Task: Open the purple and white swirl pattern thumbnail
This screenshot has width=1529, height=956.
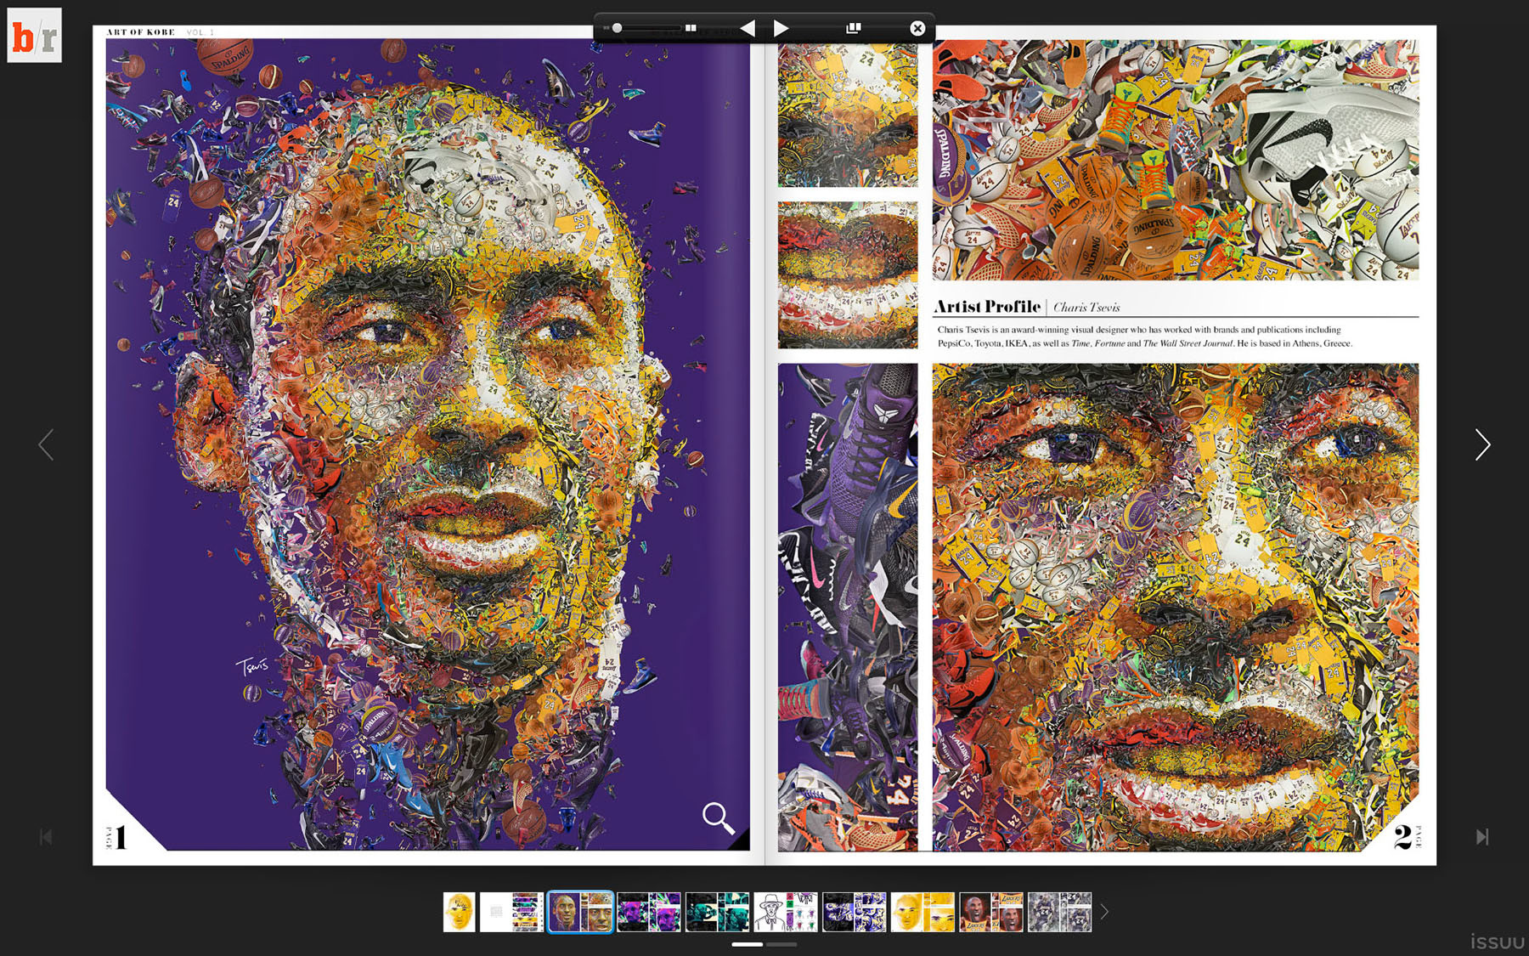Action: (x=855, y=912)
